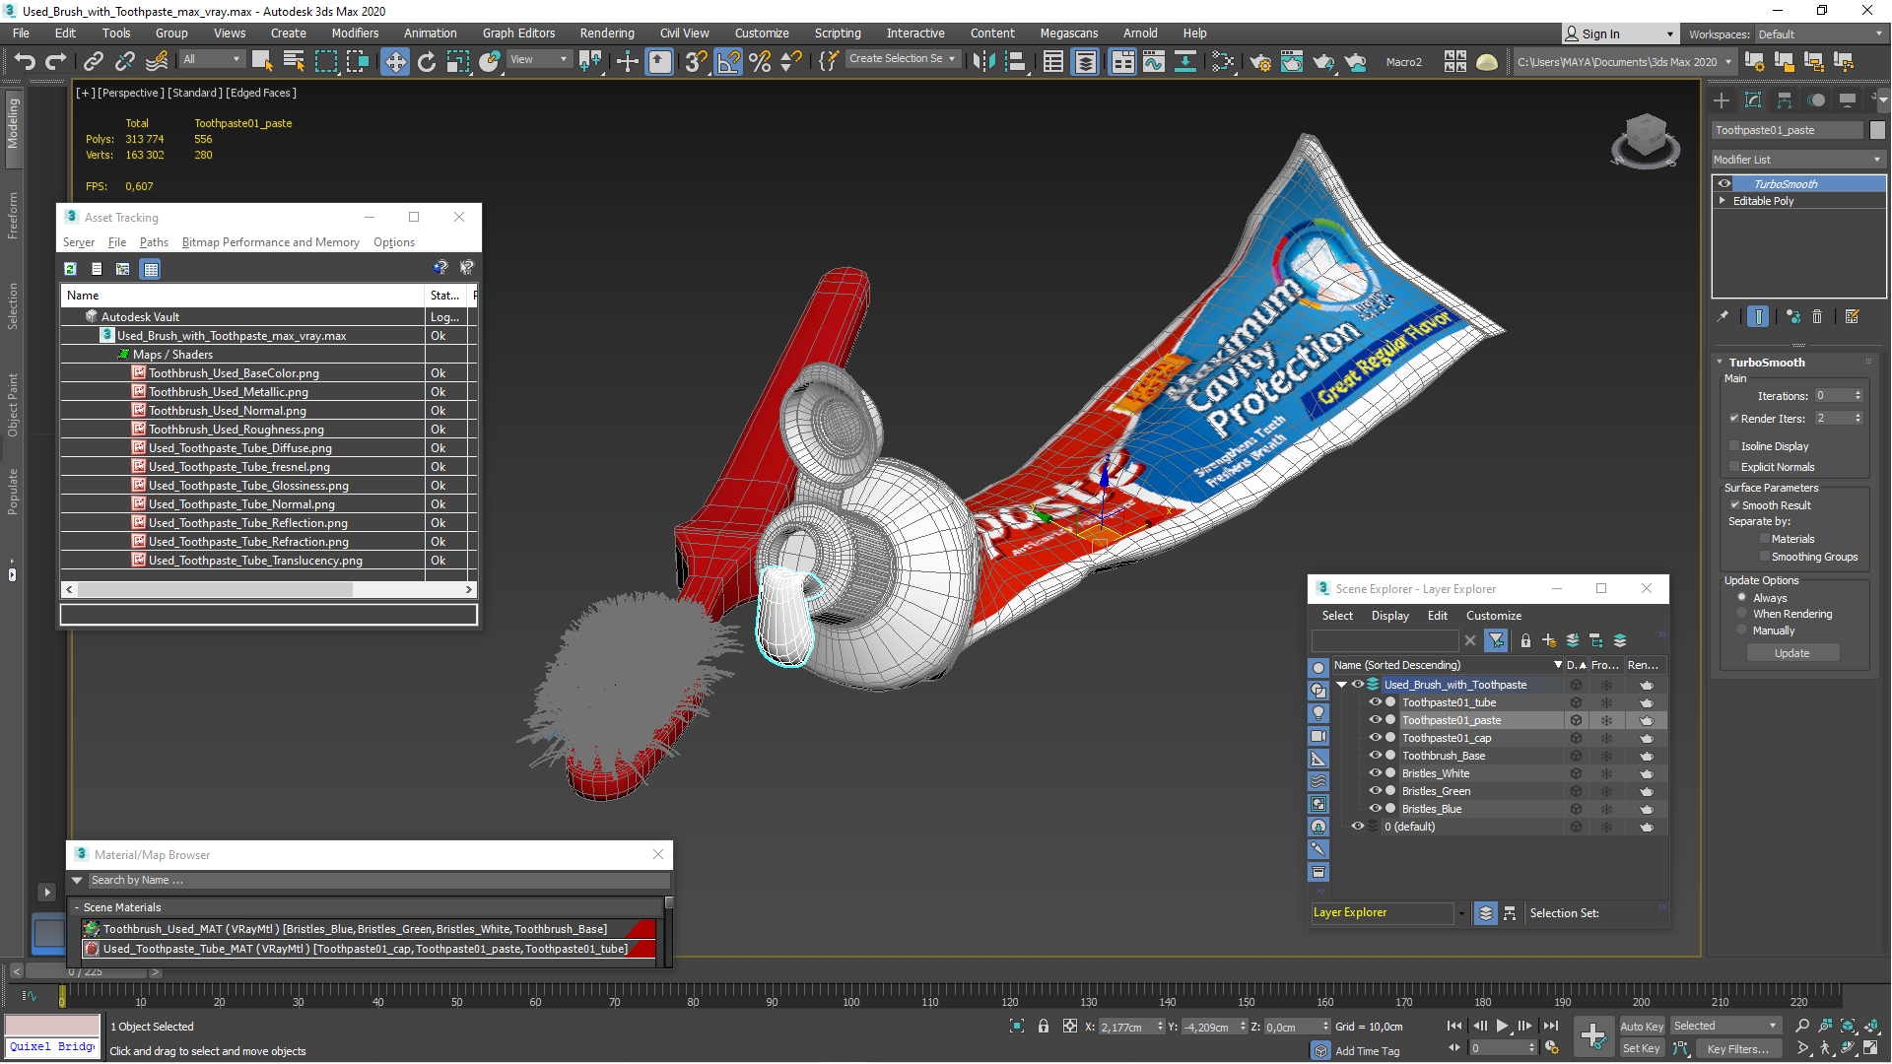
Task: Activate the Select and Move tool
Action: pos(394,61)
